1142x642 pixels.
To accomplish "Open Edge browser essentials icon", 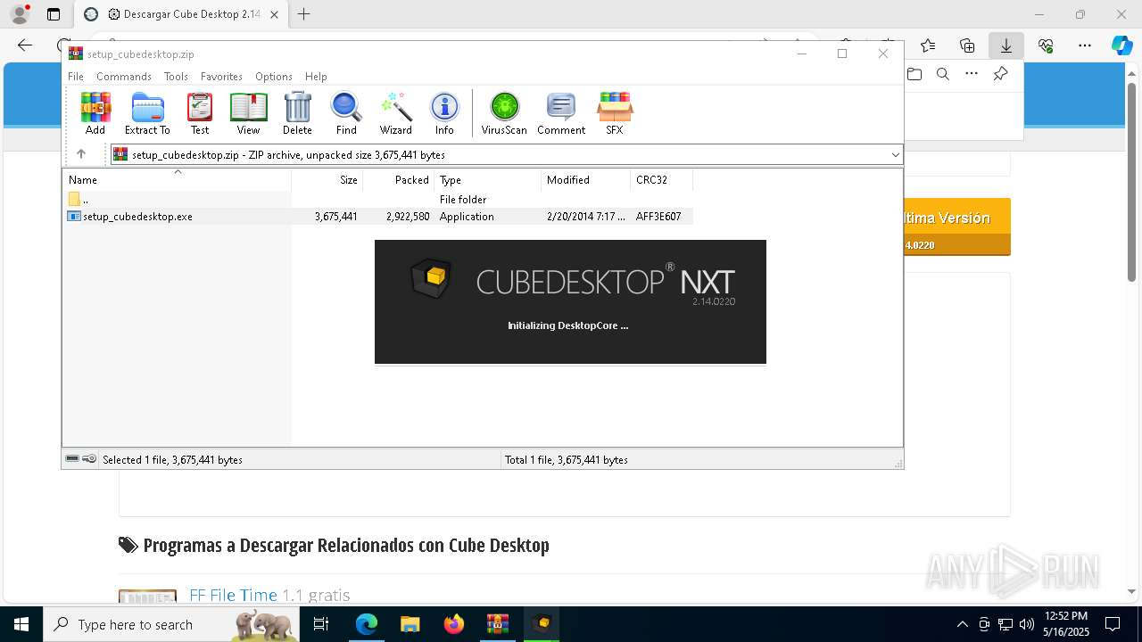I will (x=1046, y=45).
